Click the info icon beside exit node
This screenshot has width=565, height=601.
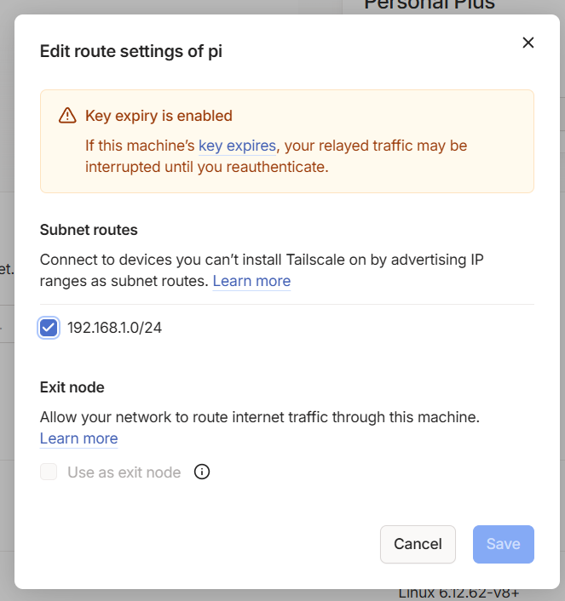click(202, 472)
